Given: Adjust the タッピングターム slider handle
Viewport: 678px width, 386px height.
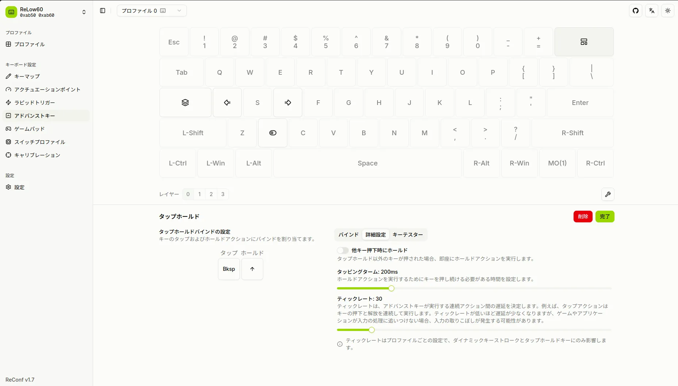Looking at the screenshot, I should pyautogui.click(x=391, y=288).
